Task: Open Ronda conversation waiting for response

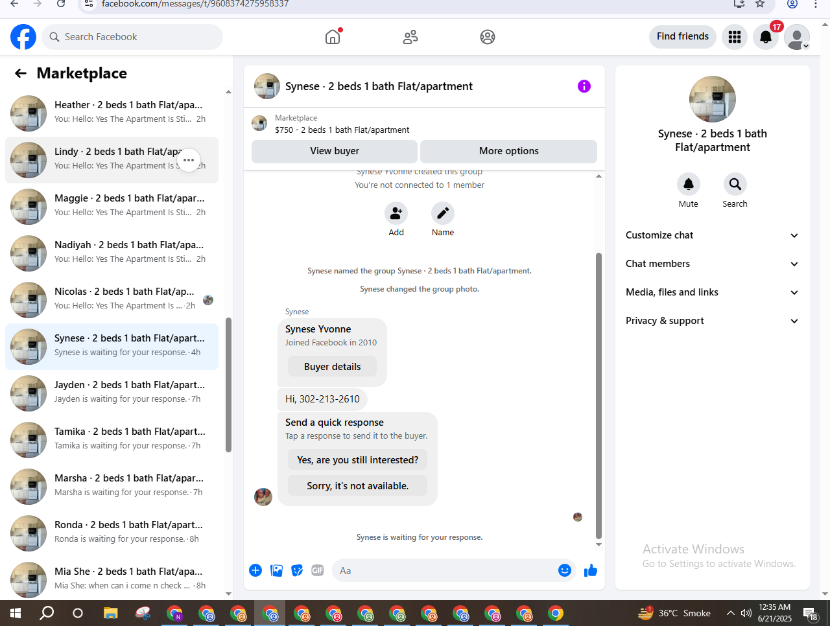Action: 112,533
